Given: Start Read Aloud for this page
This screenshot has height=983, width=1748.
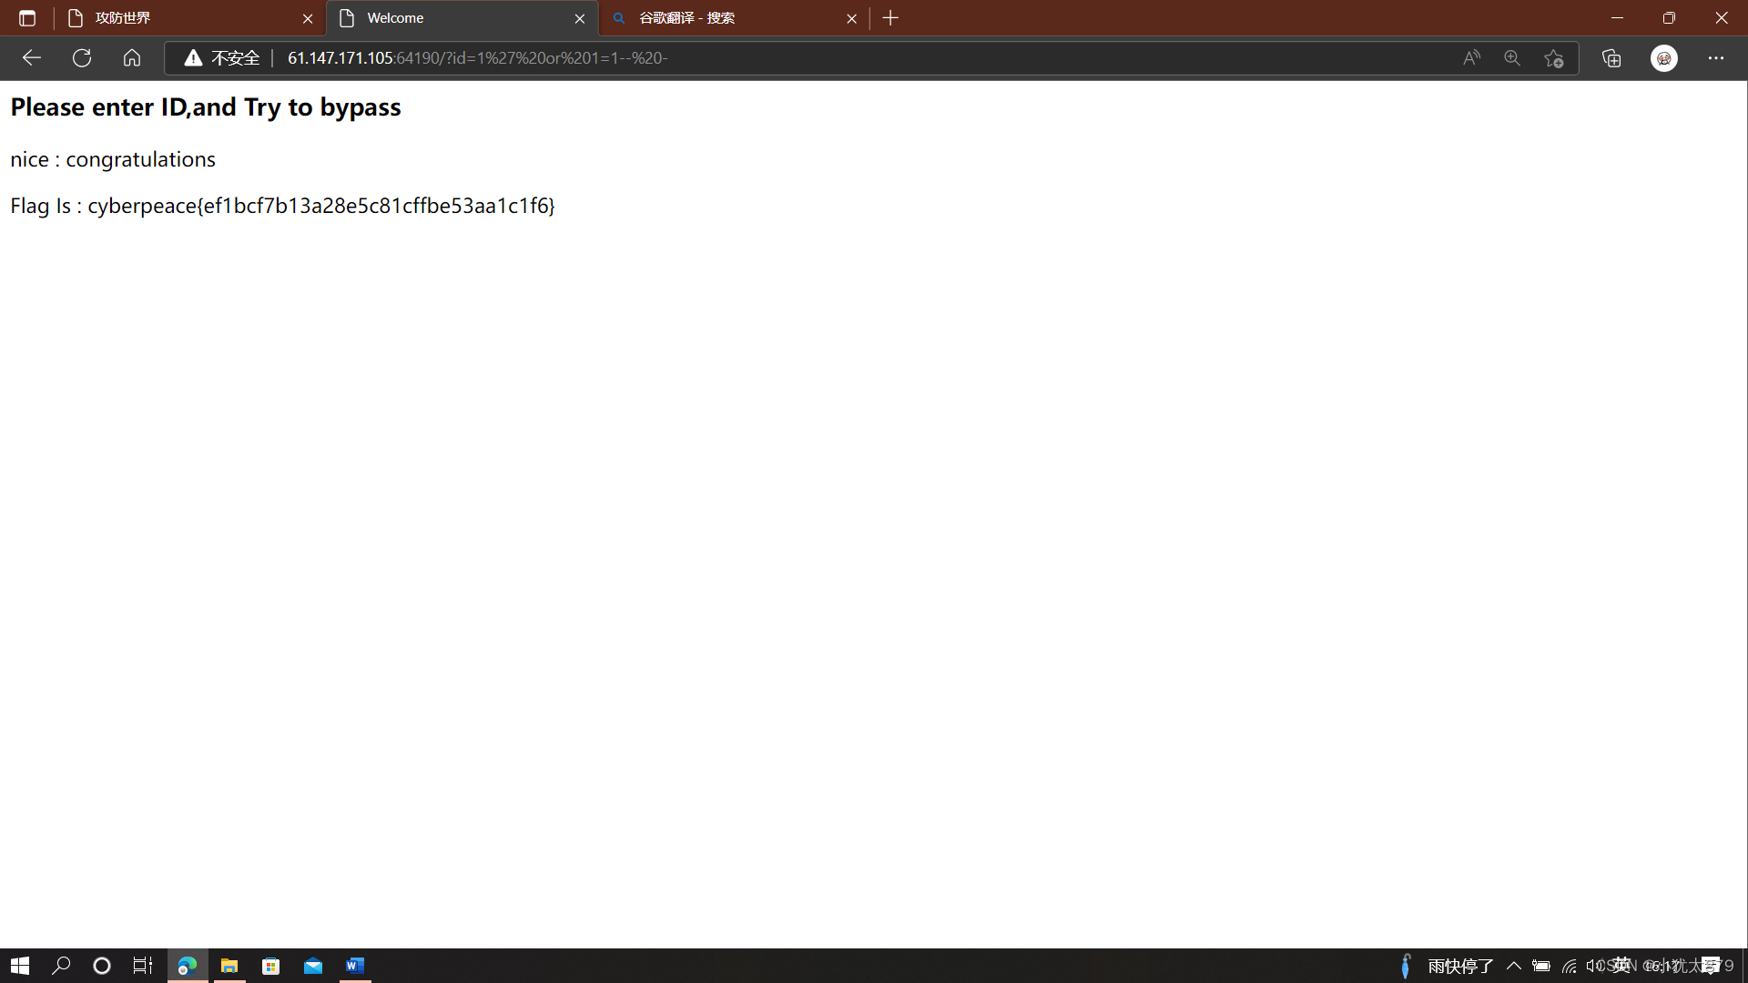Looking at the screenshot, I should [1471, 57].
